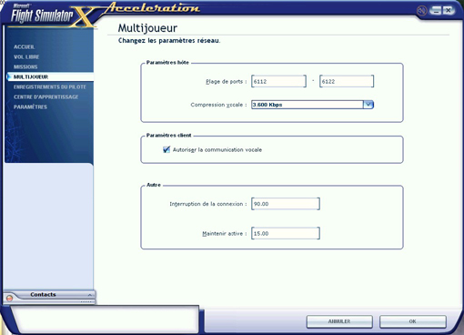Minimize the Flight Simulator window

436,11
